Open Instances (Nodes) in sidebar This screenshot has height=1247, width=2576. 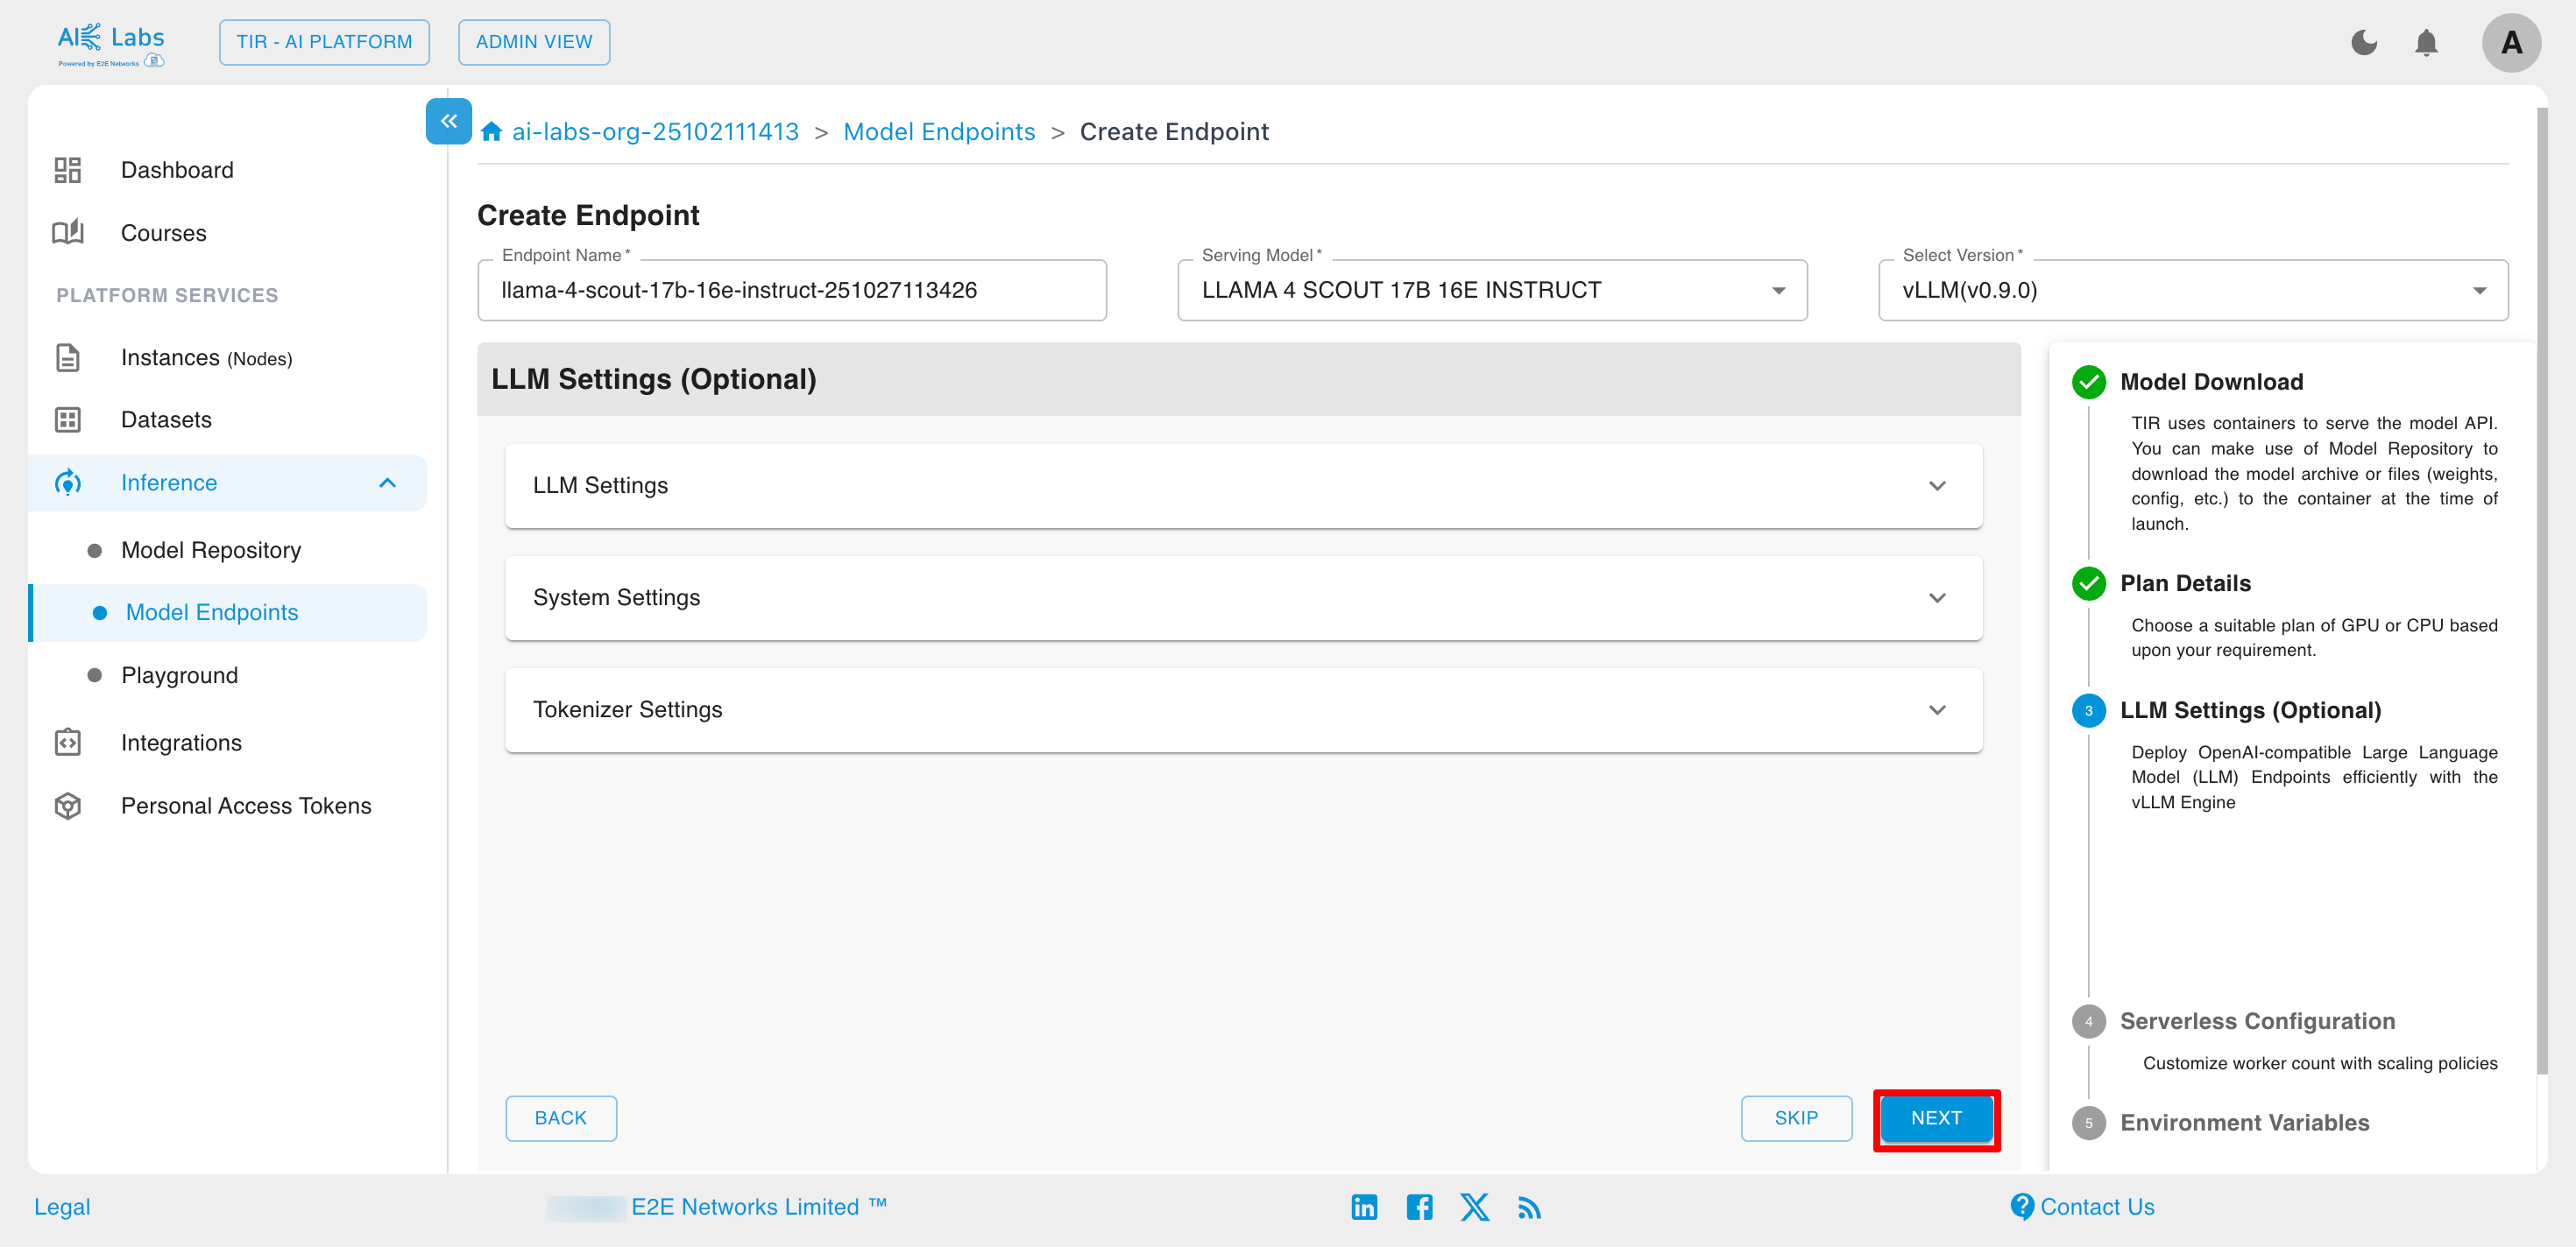[x=230, y=357]
